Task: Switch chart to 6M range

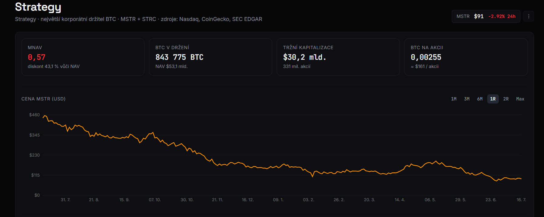Action: (480, 99)
